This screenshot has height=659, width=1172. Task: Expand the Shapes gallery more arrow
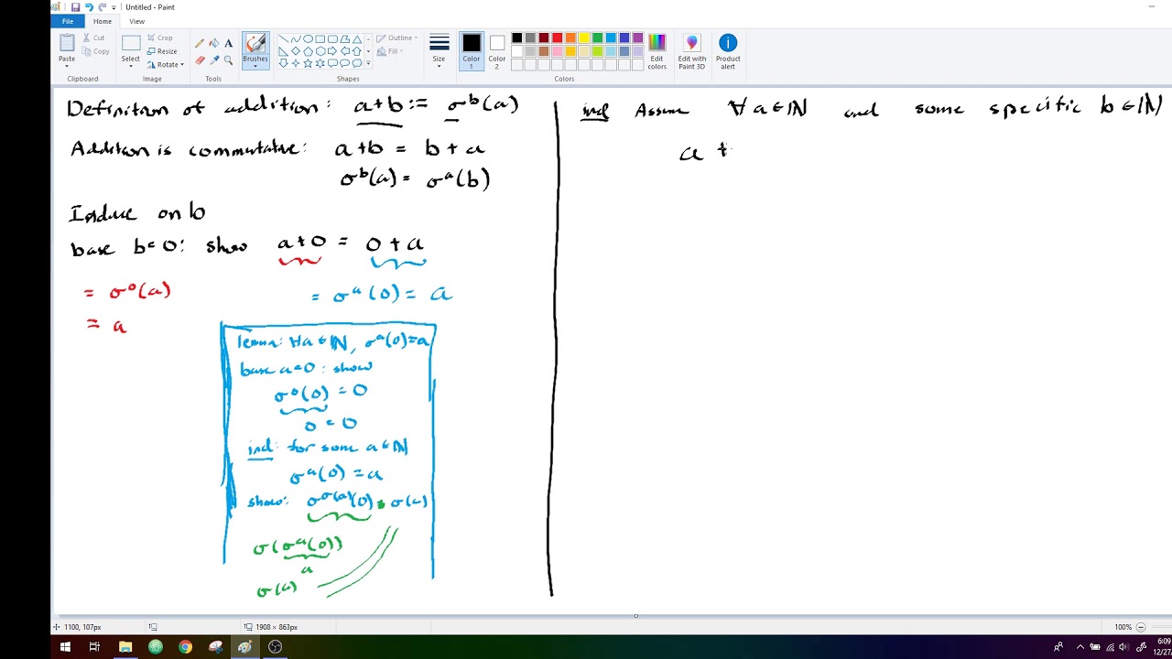pyautogui.click(x=368, y=63)
